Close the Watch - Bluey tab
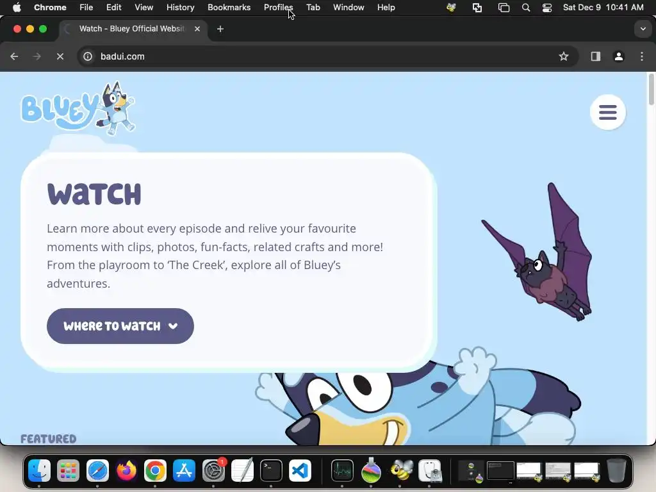Screen dimensions: 656x492 (197, 29)
